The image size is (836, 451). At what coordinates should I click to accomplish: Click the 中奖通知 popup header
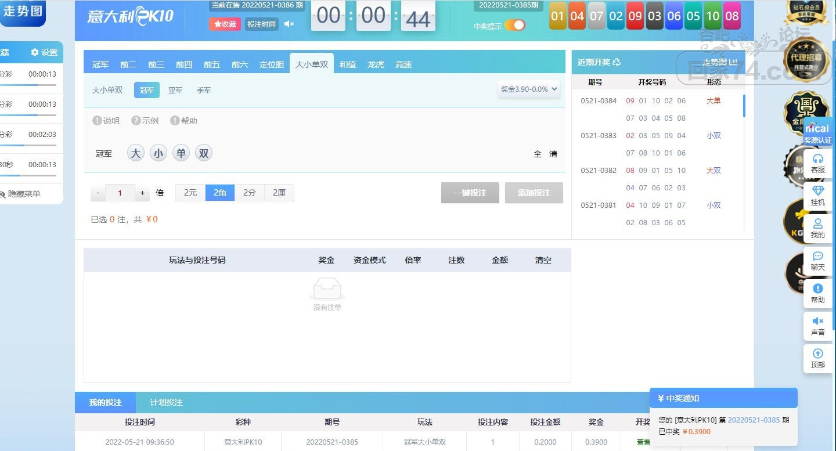click(723, 398)
